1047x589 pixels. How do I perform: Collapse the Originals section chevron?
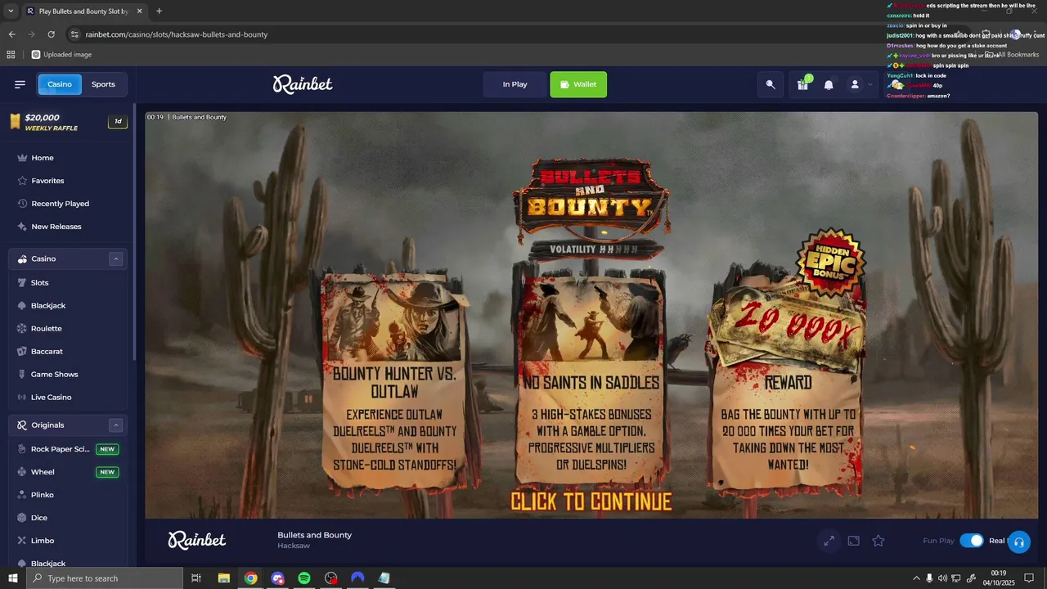point(115,425)
